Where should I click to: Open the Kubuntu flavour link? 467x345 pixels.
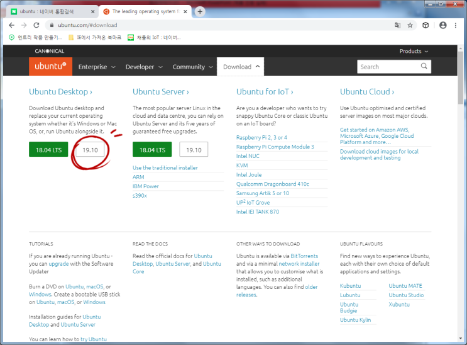click(x=350, y=286)
